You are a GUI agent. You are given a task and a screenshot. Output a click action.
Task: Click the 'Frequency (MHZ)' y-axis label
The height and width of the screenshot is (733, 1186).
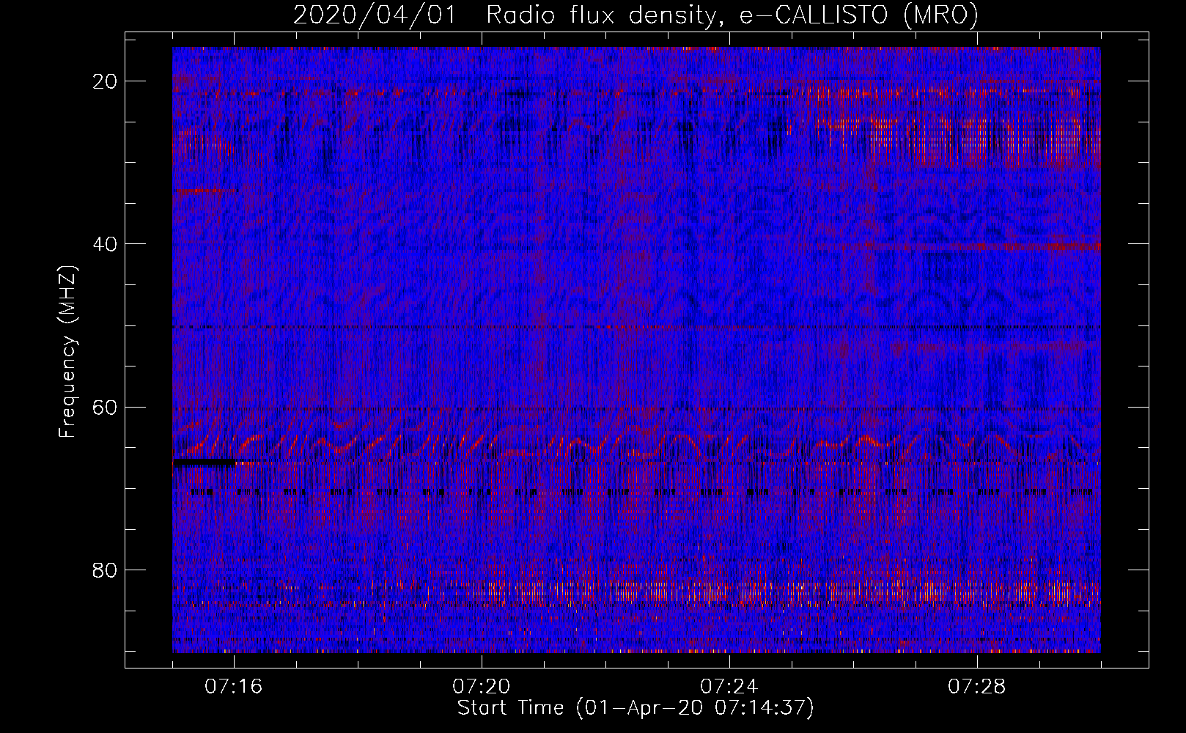pos(67,352)
